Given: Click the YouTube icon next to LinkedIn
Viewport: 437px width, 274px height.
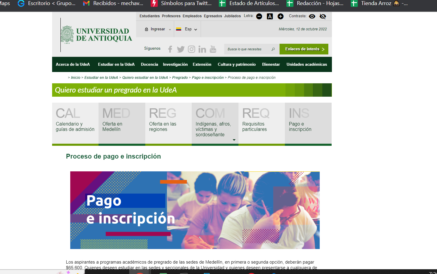Looking at the screenshot, I should [213, 49].
